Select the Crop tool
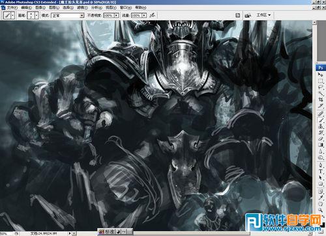The height and width of the screenshot is (236, 326). (x=321, y=99)
